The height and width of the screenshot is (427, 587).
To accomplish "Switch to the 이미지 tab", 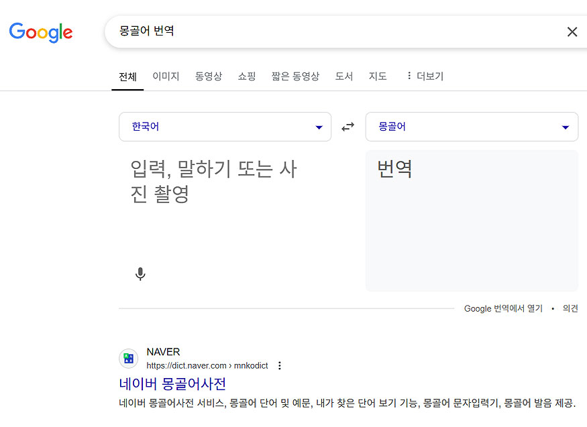I will pos(166,76).
